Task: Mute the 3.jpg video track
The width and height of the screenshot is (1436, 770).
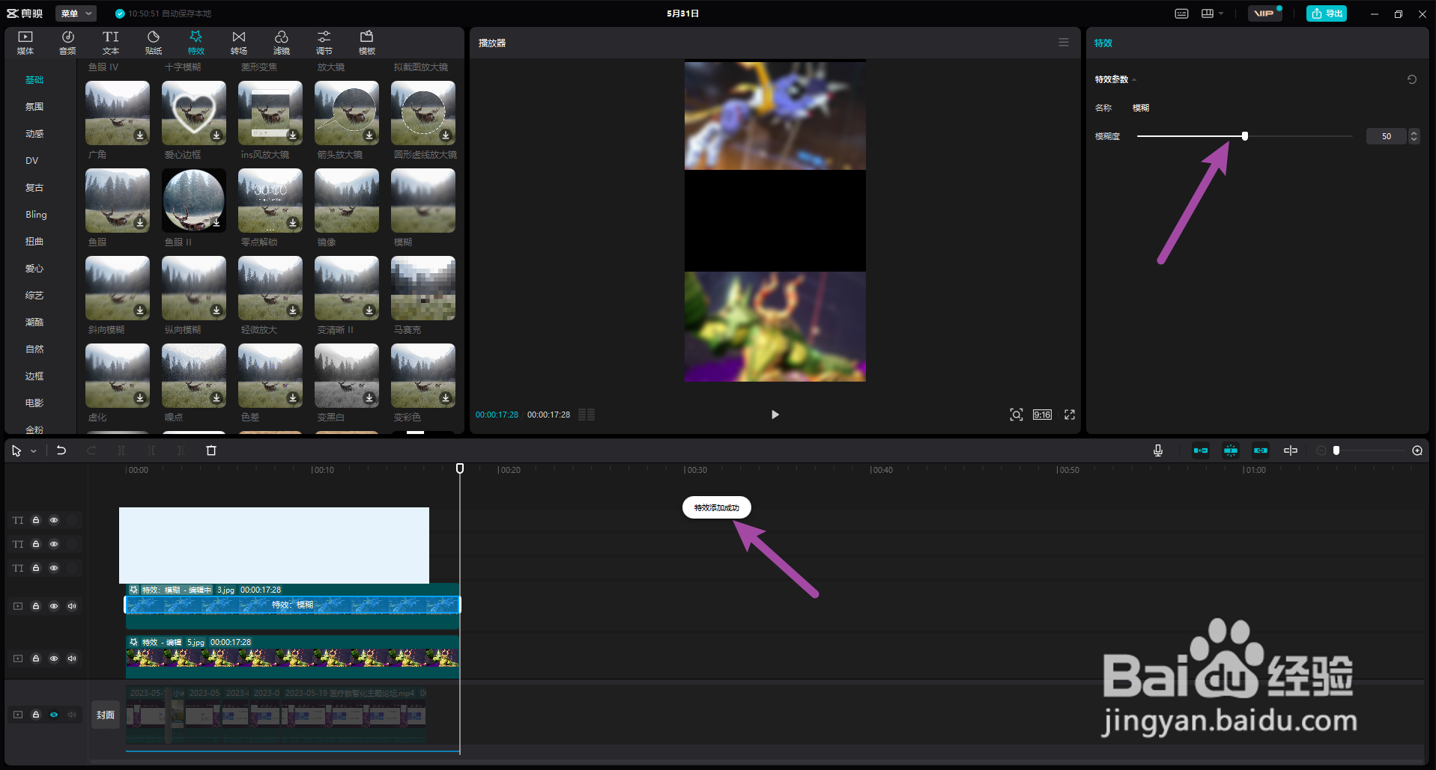Action: tap(72, 606)
